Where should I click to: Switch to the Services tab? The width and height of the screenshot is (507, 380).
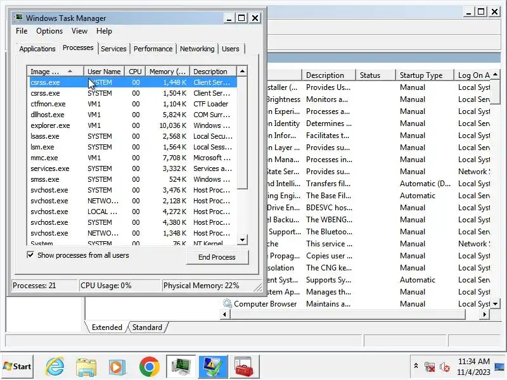pos(113,49)
